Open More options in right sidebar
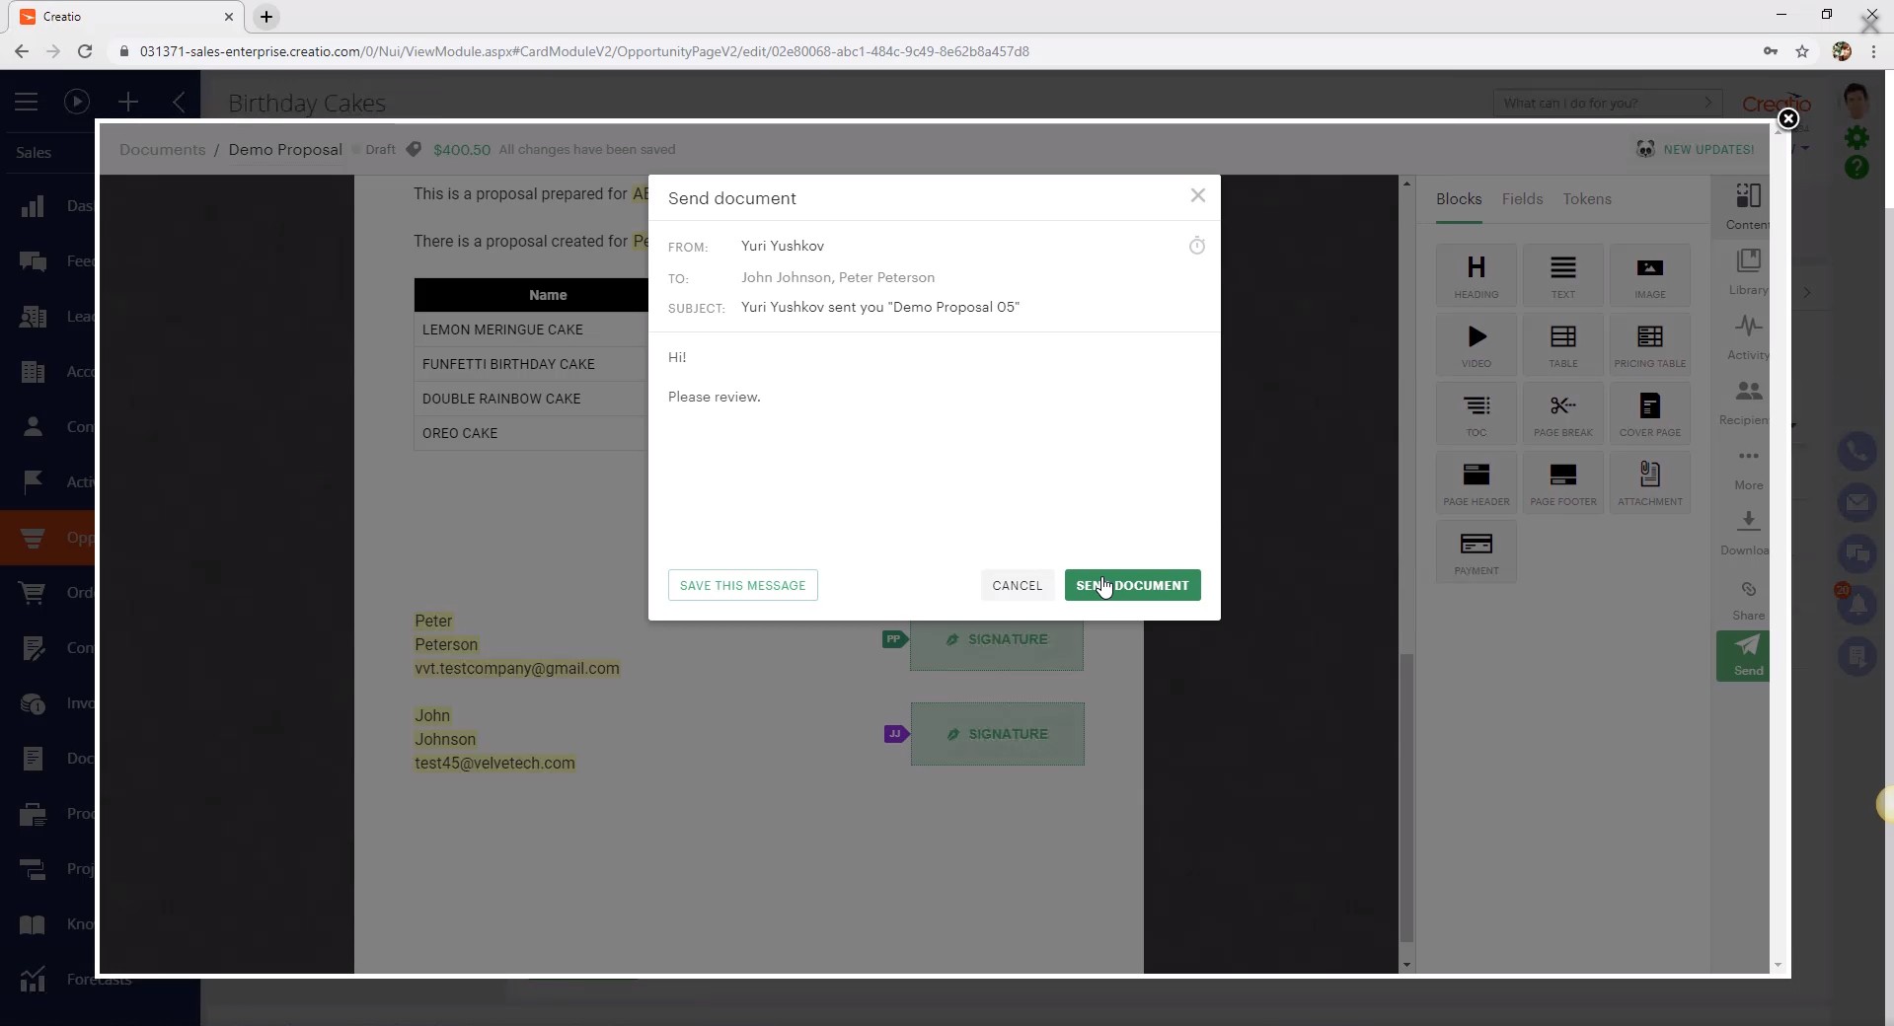This screenshot has width=1894, height=1026. [1748, 466]
